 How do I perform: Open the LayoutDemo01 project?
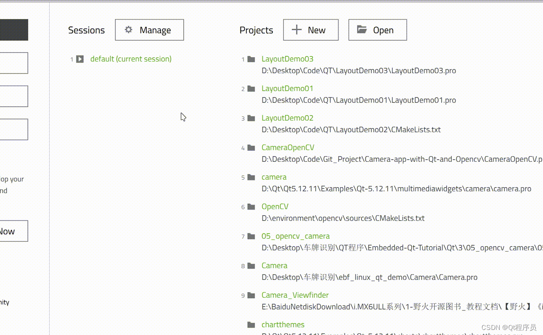click(x=287, y=89)
